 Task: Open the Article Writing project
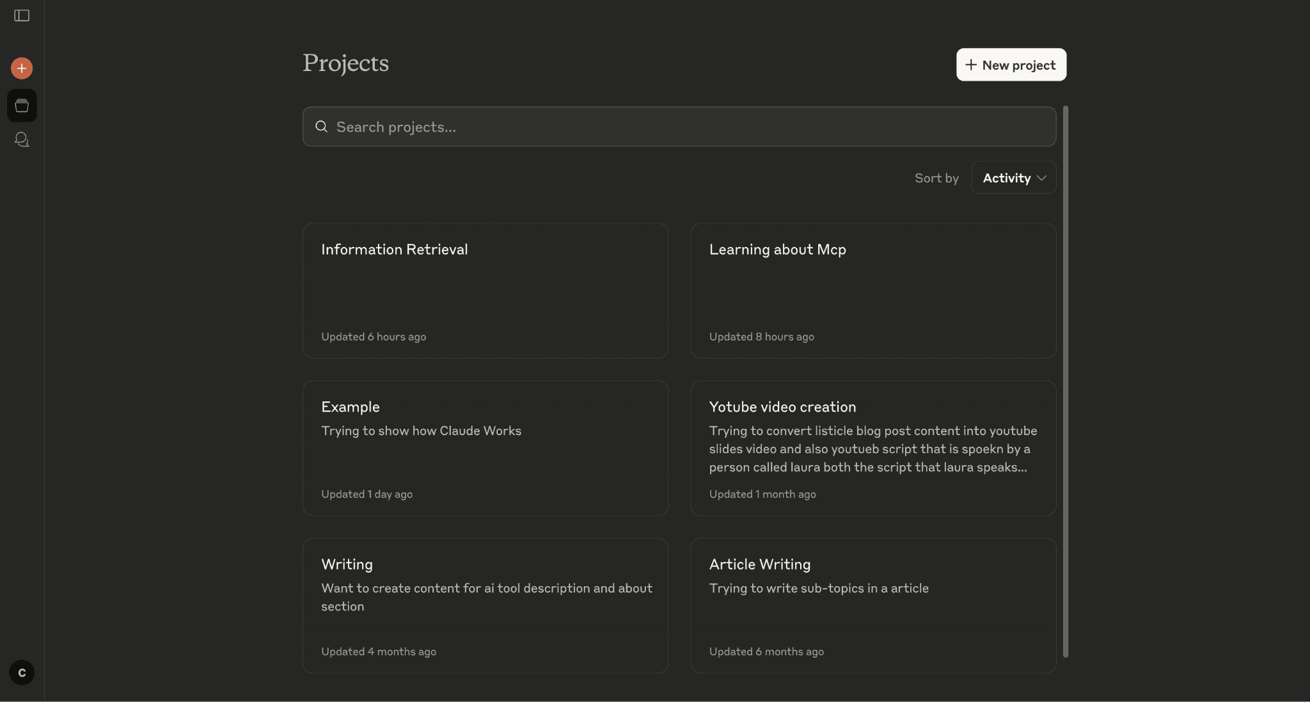point(872,605)
